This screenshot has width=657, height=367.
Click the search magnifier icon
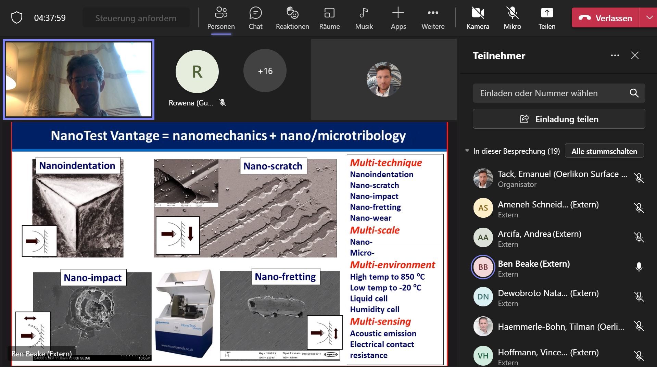pos(634,93)
